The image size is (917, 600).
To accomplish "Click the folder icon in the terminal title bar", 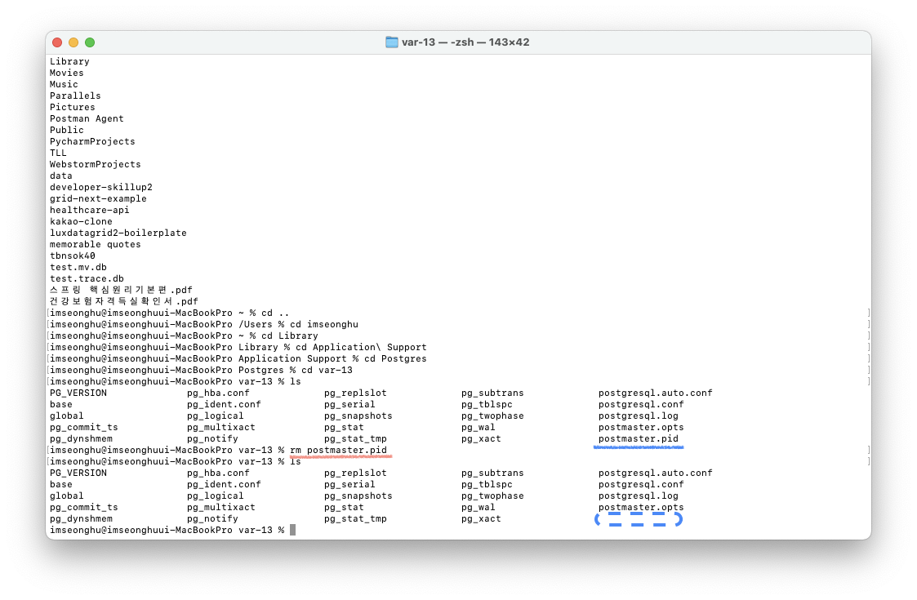I will [x=392, y=42].
